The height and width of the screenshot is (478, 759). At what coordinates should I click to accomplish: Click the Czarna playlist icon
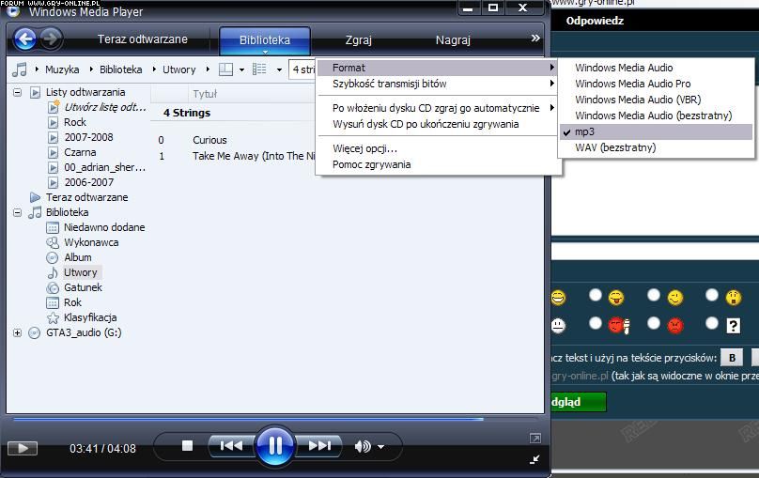(x=54, y=153)
